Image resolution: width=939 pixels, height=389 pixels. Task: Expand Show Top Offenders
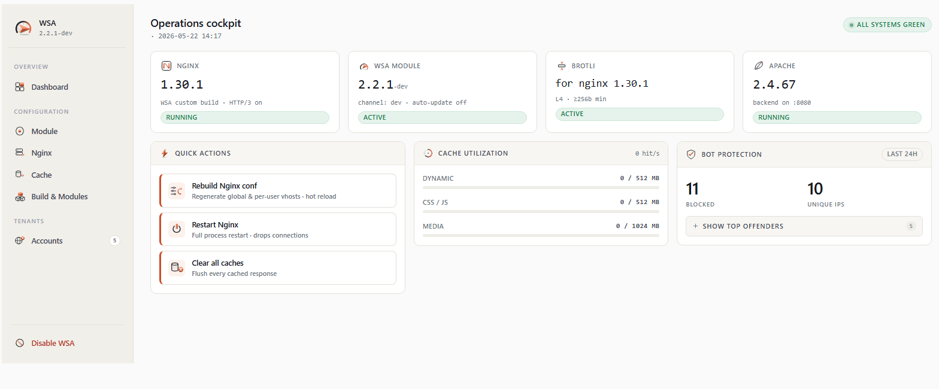[804, 226]
